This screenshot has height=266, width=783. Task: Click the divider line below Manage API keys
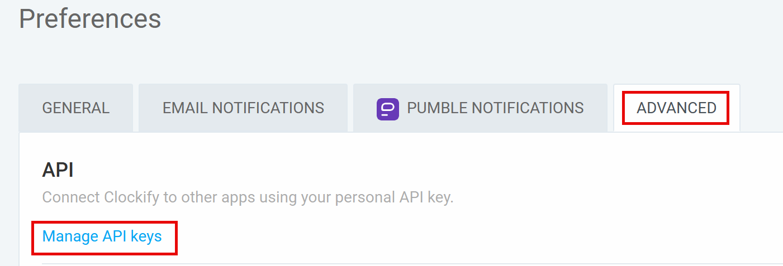391,263
